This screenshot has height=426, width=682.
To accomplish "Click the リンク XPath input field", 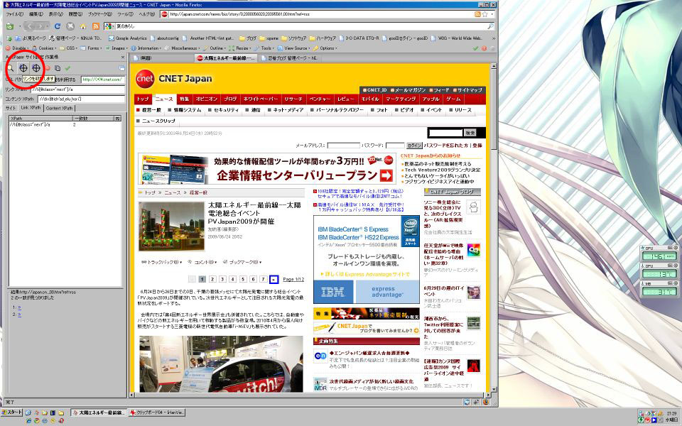I will pos(78,89).
